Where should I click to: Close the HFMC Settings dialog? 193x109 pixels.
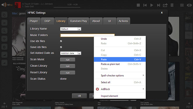[162, 13]
